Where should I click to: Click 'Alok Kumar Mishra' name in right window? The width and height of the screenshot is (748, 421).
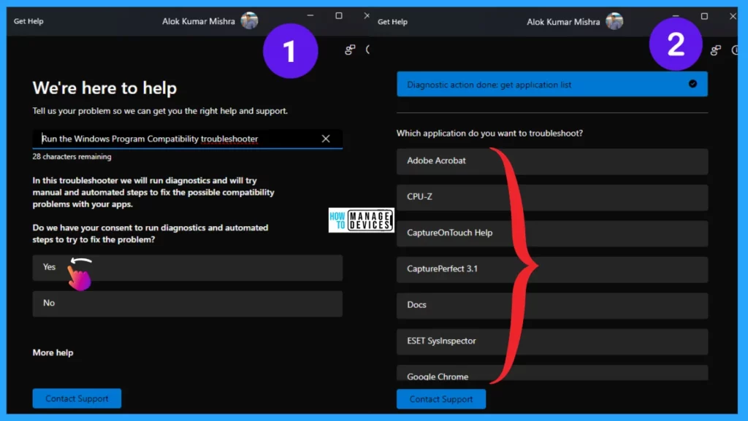pos(563,22)
